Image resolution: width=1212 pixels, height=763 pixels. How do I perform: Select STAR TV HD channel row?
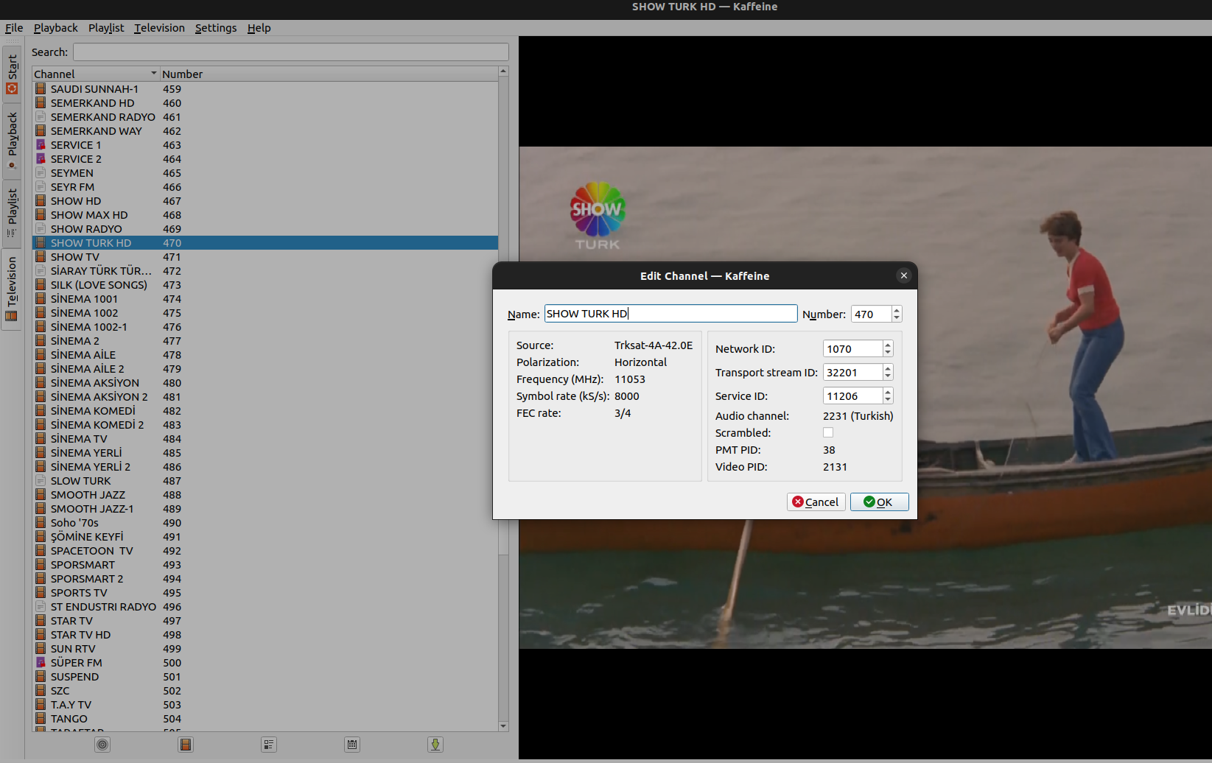(x=265, y=634)
